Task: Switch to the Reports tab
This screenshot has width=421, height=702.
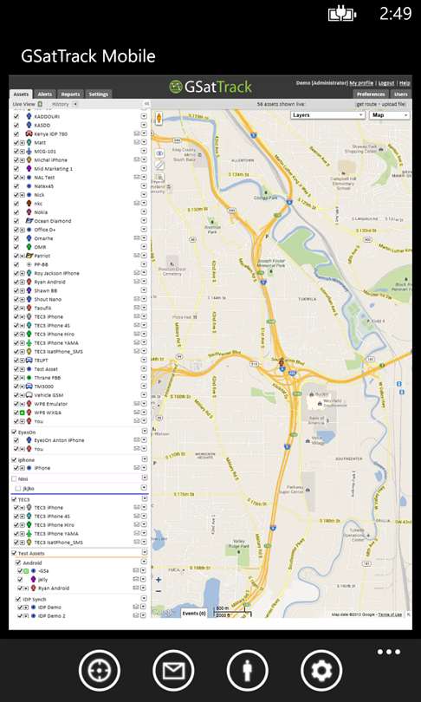Action: (70, 94)
